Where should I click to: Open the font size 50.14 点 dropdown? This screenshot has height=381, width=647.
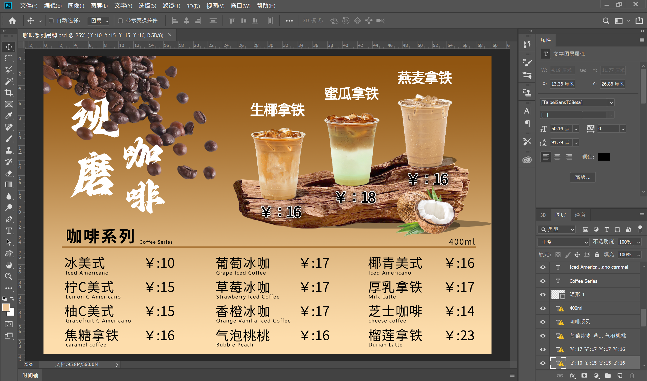576,129
